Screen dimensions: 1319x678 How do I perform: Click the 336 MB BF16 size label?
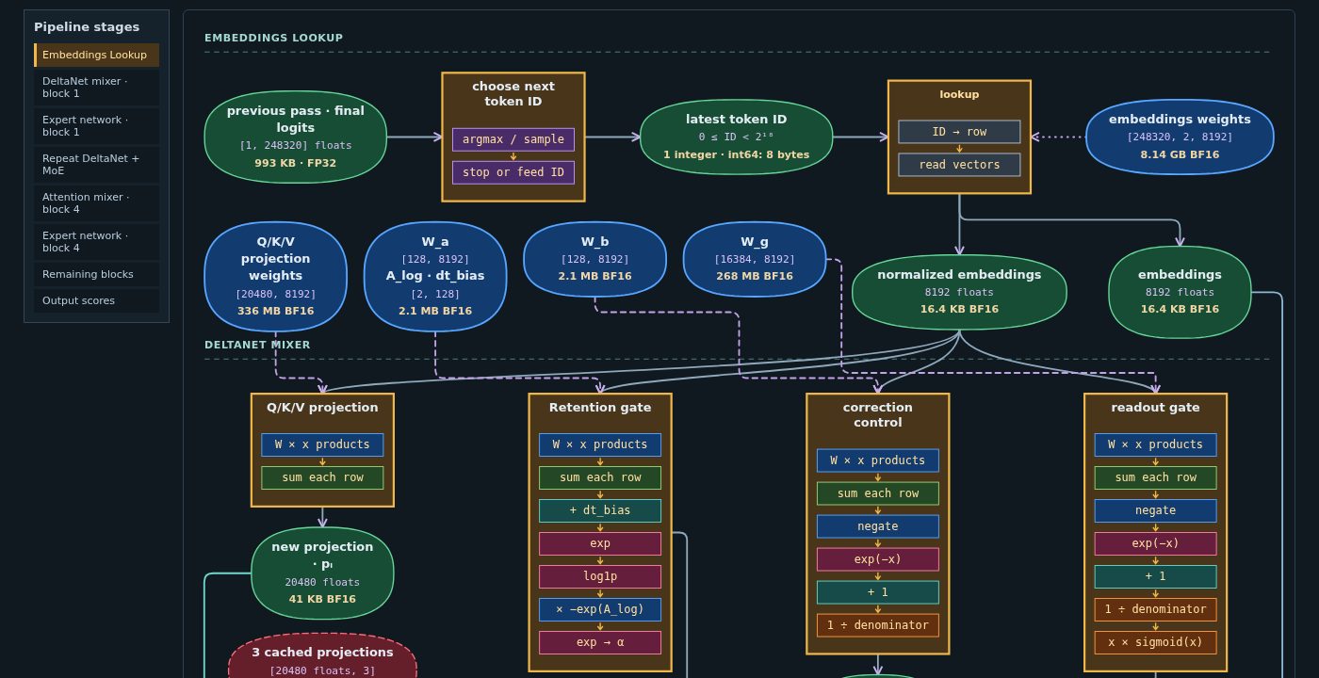tap(275, 311)
